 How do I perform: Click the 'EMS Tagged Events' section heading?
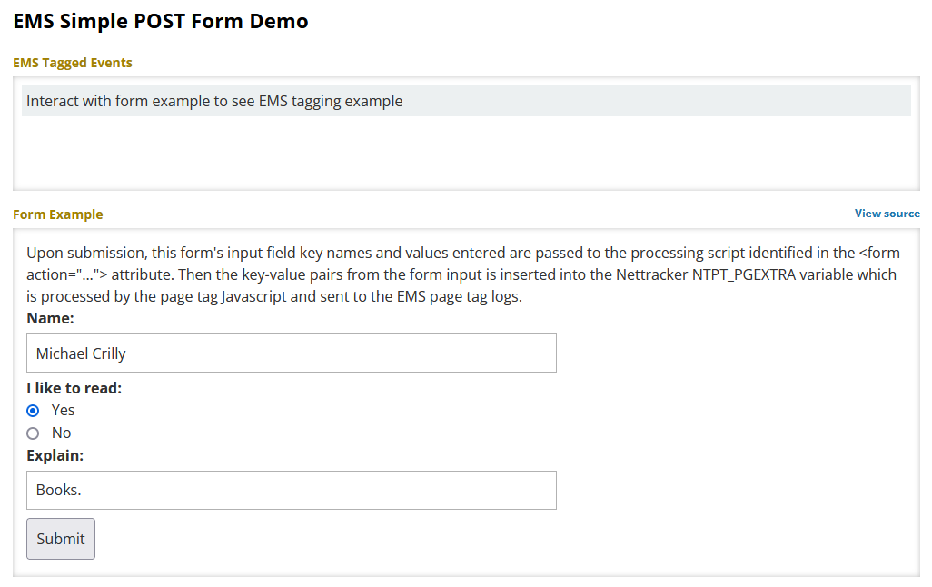(x=72, y=62)
